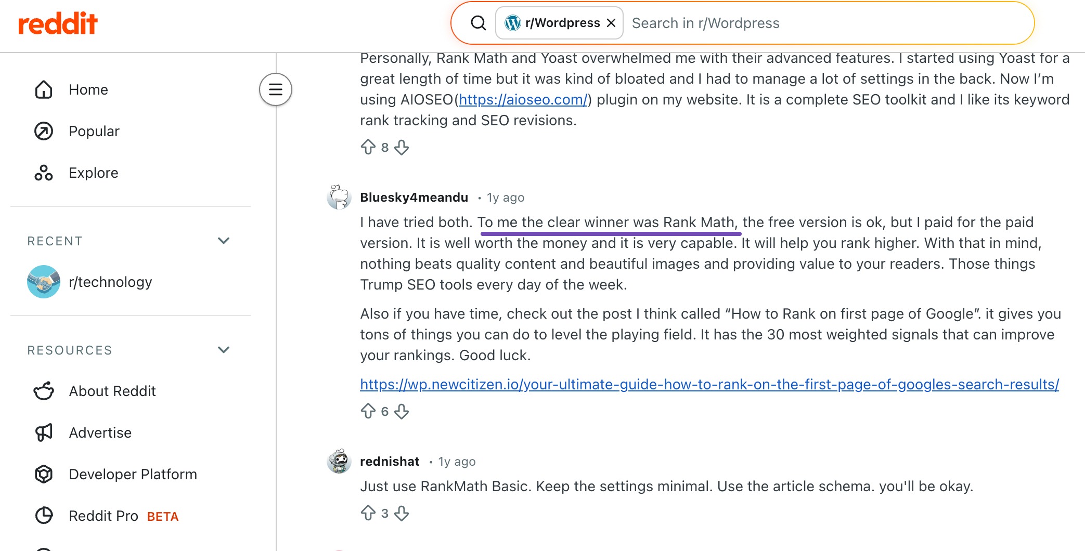
Task: Downvote rednishat's comment
Action: pyautogui.click(x=401, y=513)
